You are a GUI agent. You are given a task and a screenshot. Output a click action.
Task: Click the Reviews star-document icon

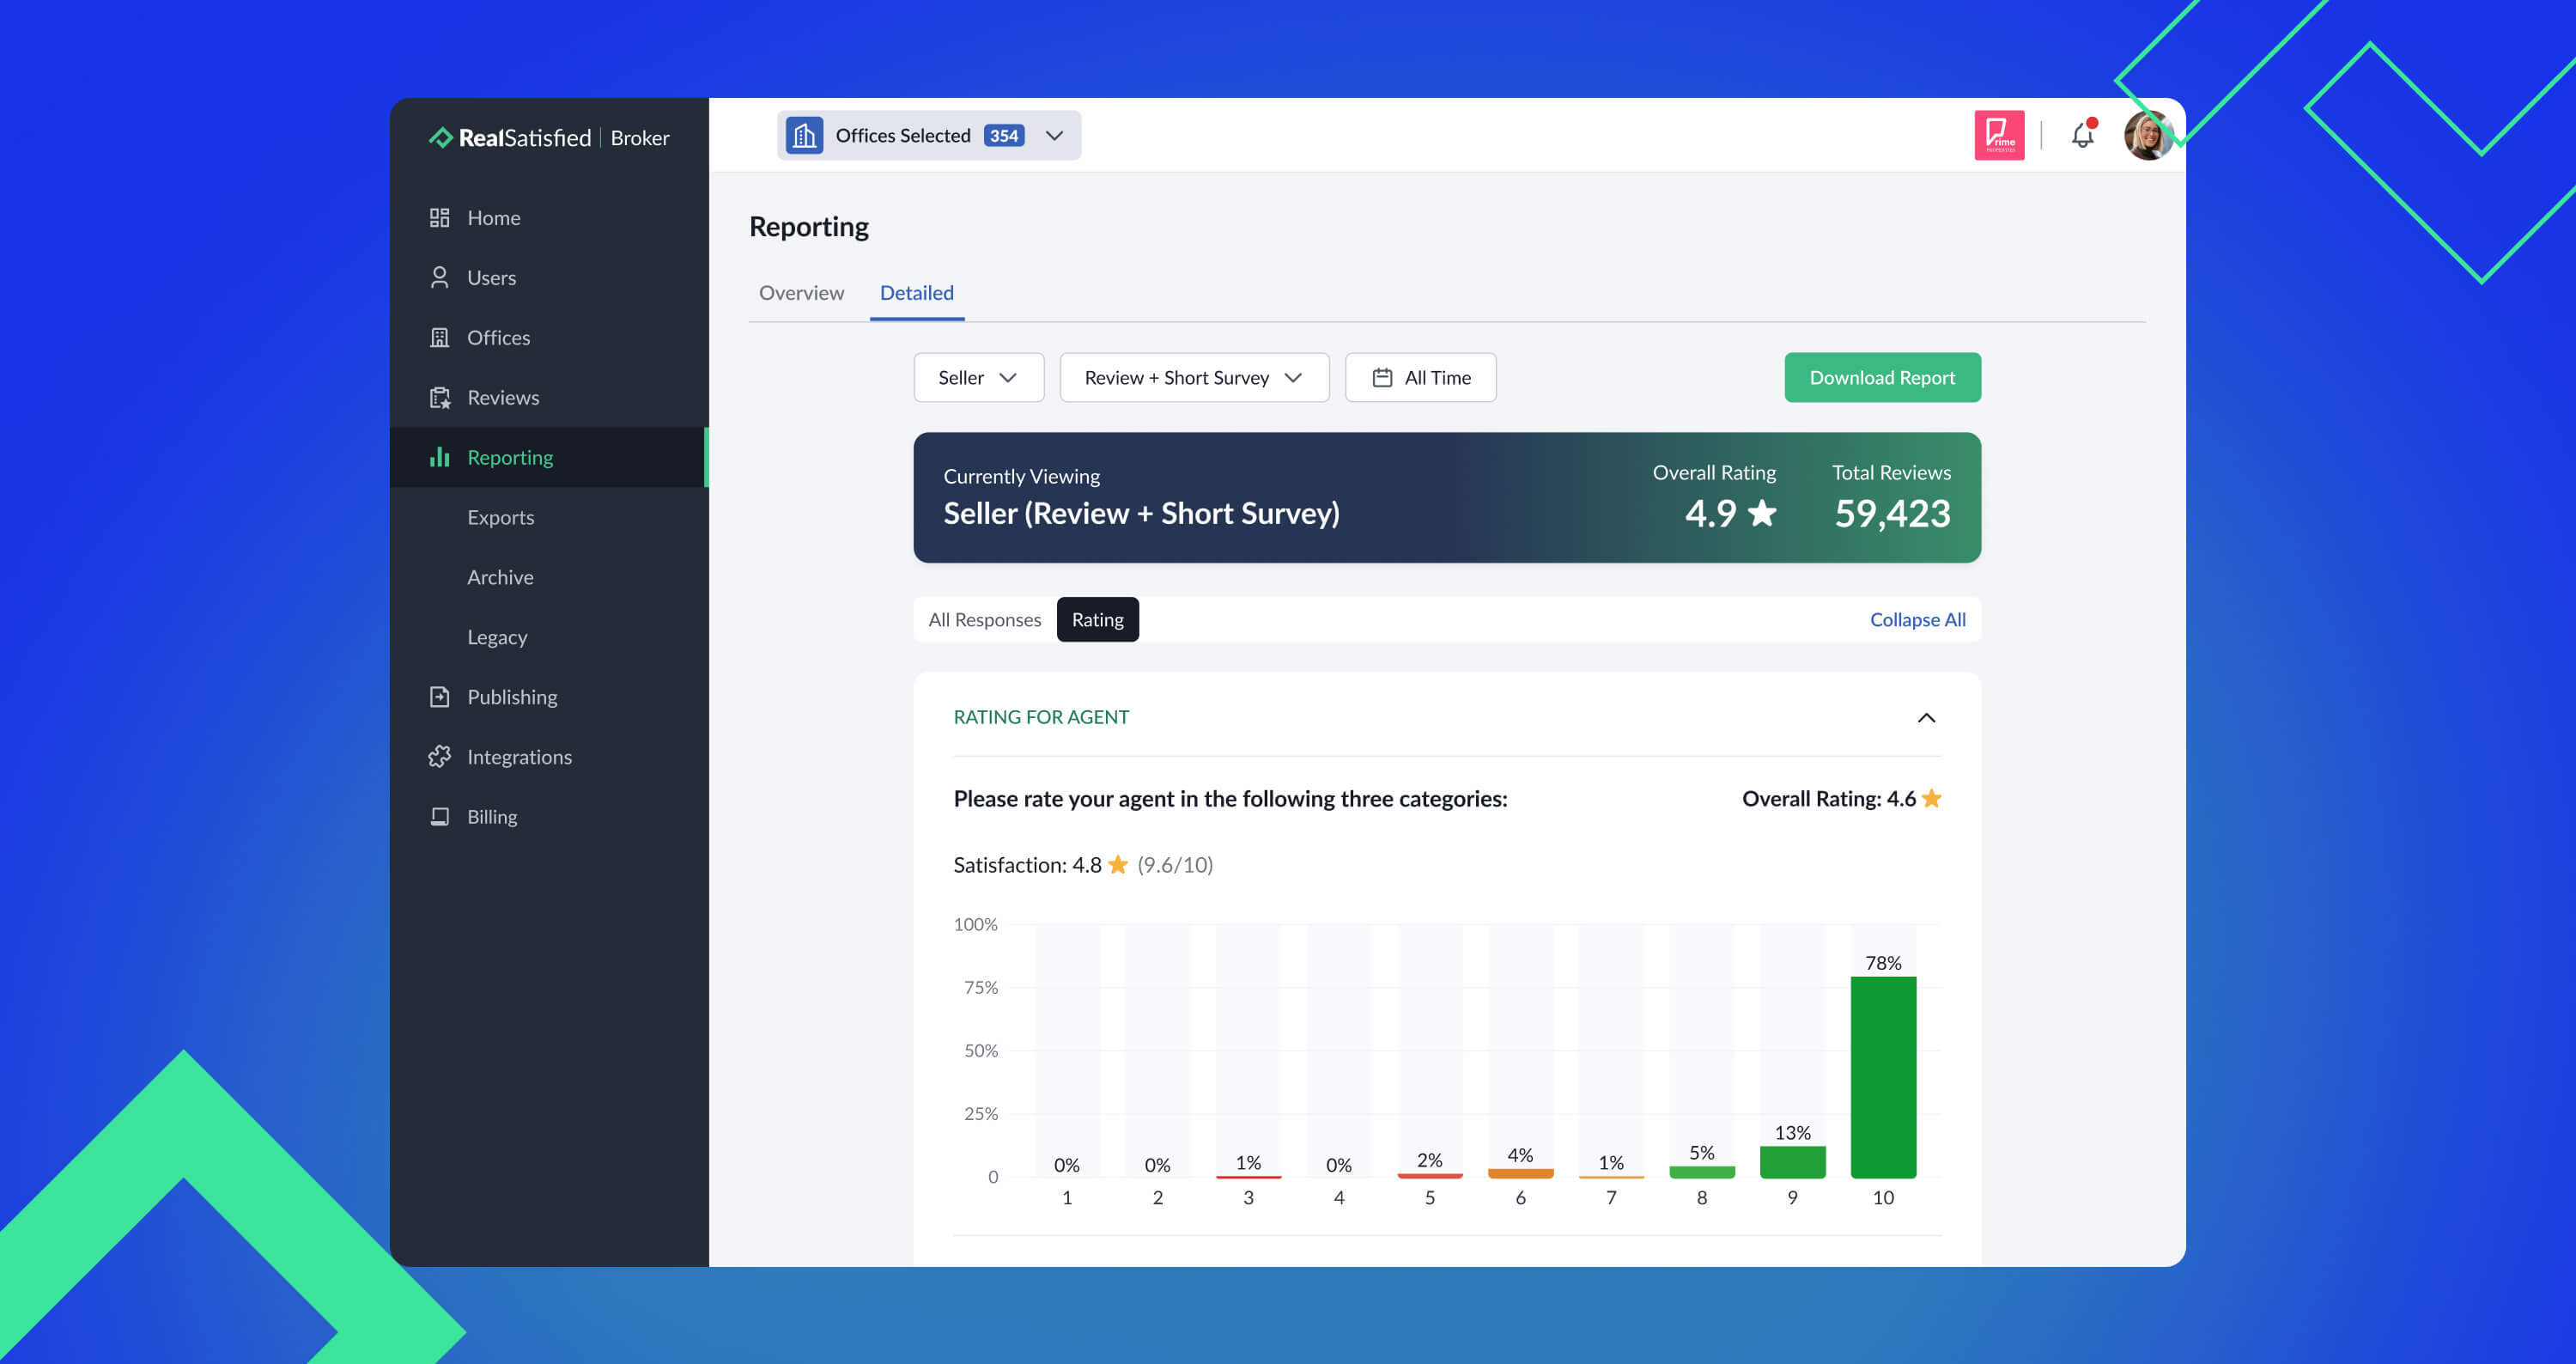[x=439, y=398]
